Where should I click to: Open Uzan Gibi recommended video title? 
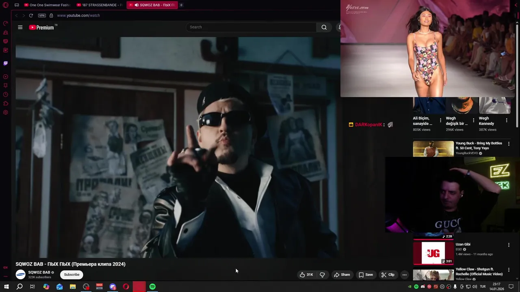(x=463, y=244)
